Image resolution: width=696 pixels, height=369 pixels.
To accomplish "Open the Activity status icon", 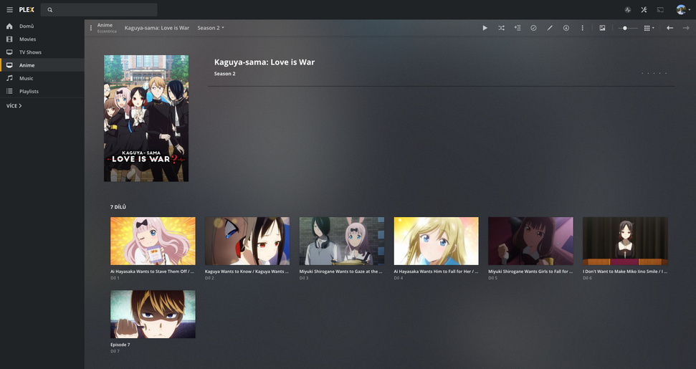I will pyautogui.click(x=628, y=9).
